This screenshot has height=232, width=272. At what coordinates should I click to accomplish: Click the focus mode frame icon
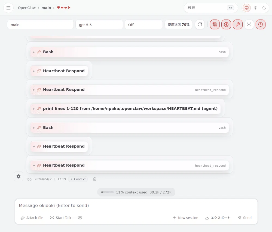point(249,24)
